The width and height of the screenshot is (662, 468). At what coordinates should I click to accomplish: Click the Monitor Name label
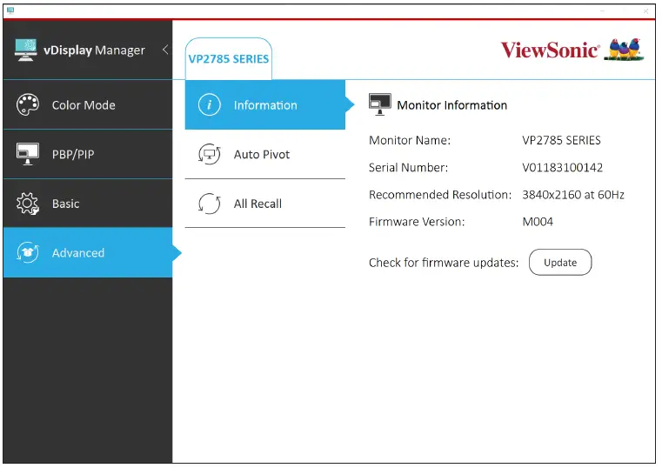(x=410, y=140)
